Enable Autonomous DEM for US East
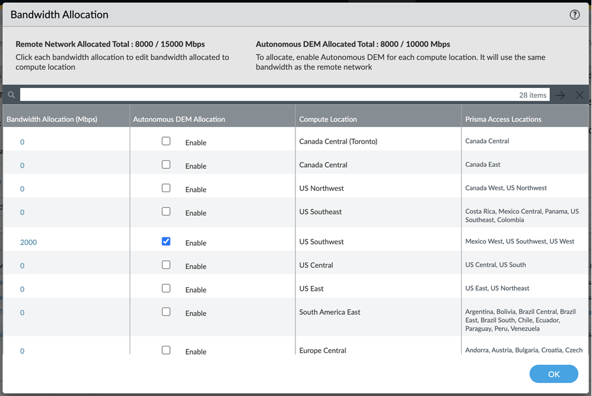The image size is (592, 396). pyautogui.click(x=166, y=288)
